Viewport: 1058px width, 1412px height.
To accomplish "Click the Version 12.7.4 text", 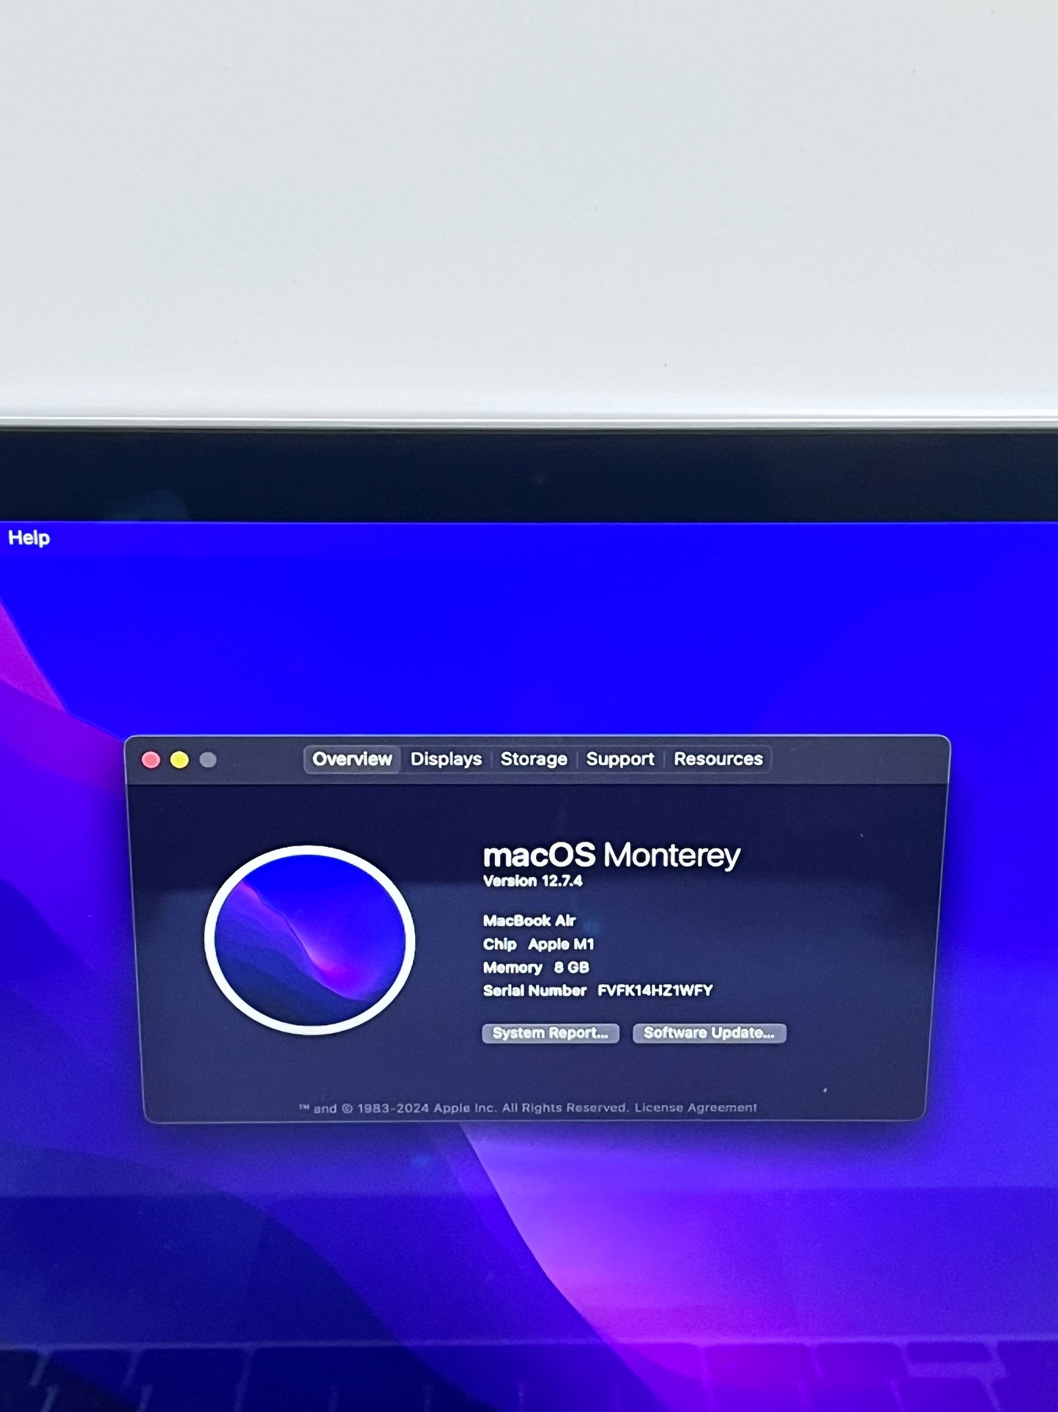I will [x=532, y=881].
